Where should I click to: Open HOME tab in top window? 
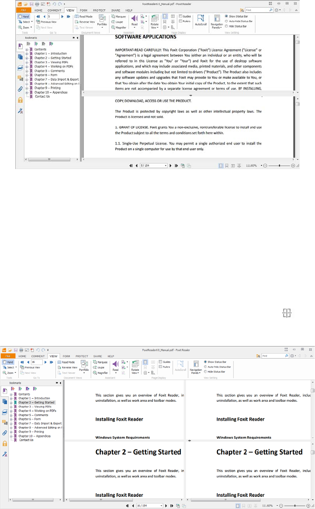click(x=39, y=10)
